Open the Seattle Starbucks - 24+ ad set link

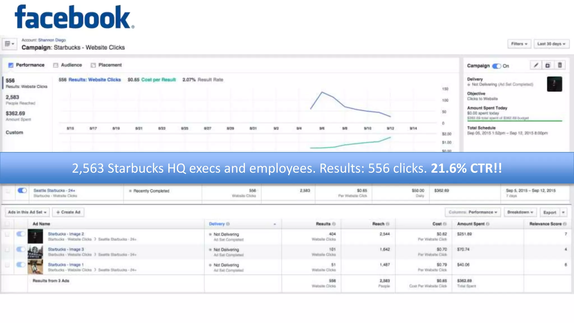point(54,190)
